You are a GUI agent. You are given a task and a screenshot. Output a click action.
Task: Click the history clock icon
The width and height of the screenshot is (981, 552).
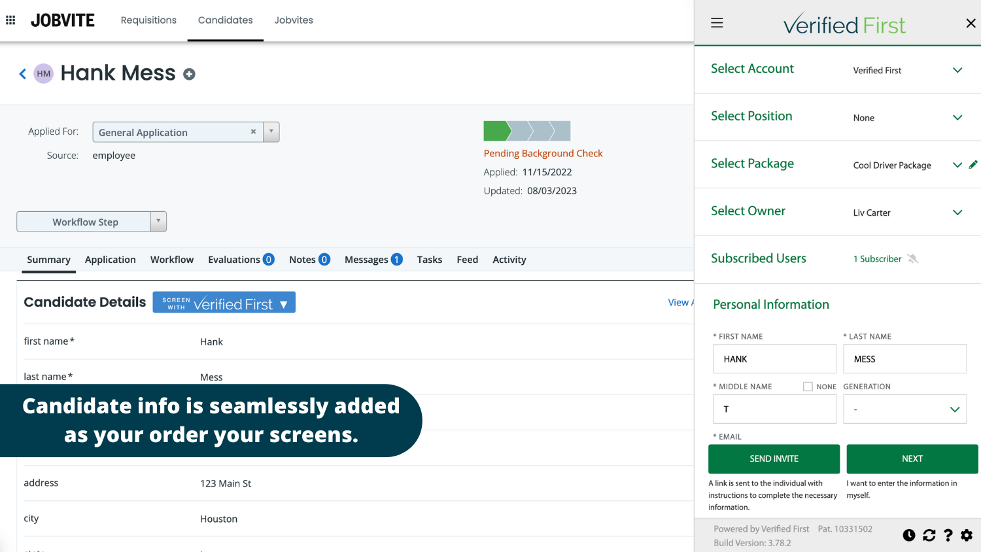[909, 536]
